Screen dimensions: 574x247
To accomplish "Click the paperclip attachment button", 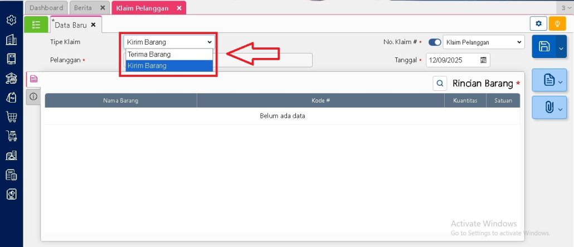I will (x=548, y=106).
